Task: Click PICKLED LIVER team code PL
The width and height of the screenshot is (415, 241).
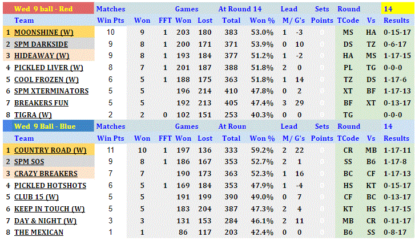Action: [348, 68]
